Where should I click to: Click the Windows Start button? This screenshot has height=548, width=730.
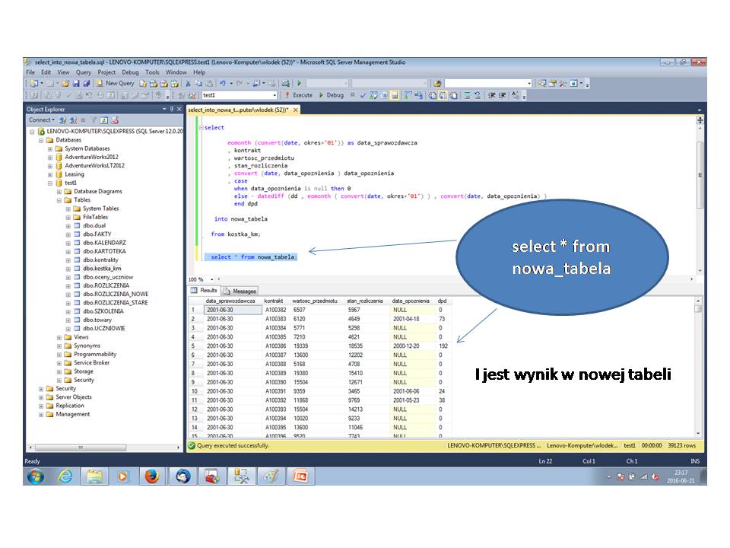point(34,476)
